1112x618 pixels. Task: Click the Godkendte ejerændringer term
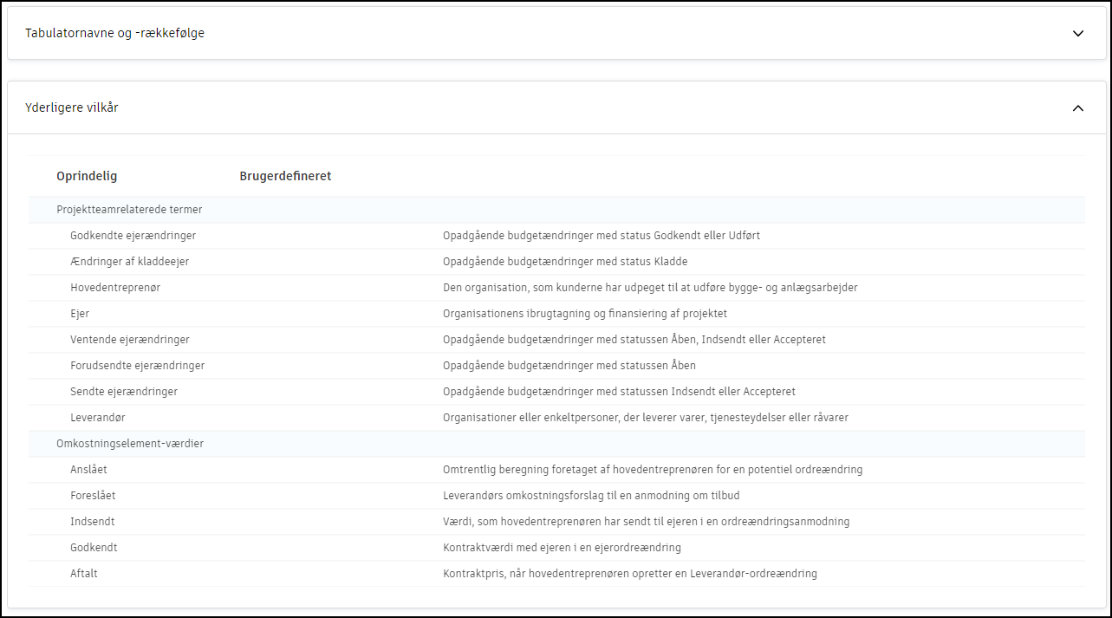point(133,236)
